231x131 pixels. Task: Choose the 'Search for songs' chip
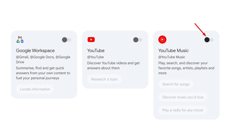point(176,84)
